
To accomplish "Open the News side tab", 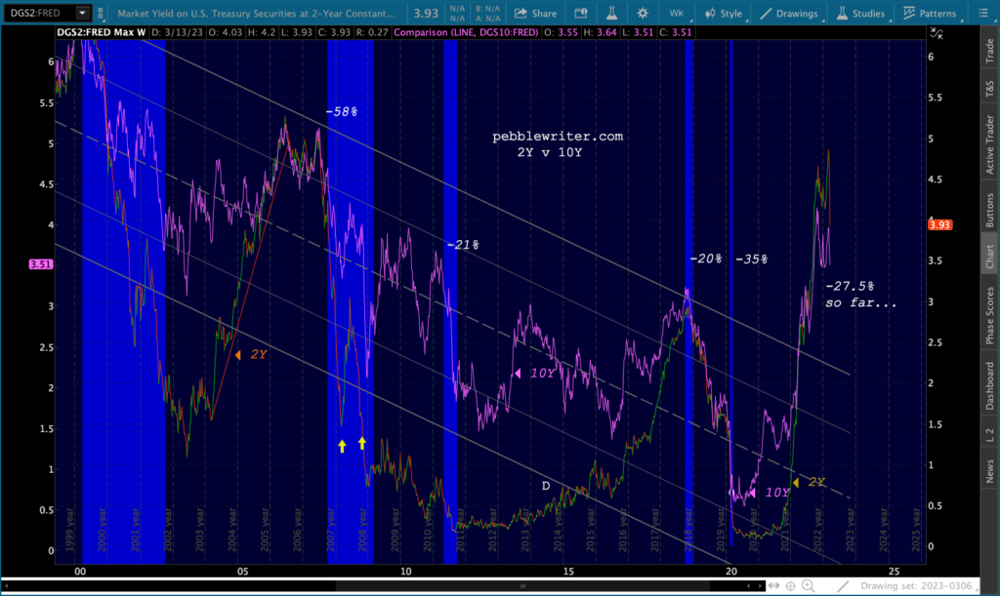I will point(990,471).
